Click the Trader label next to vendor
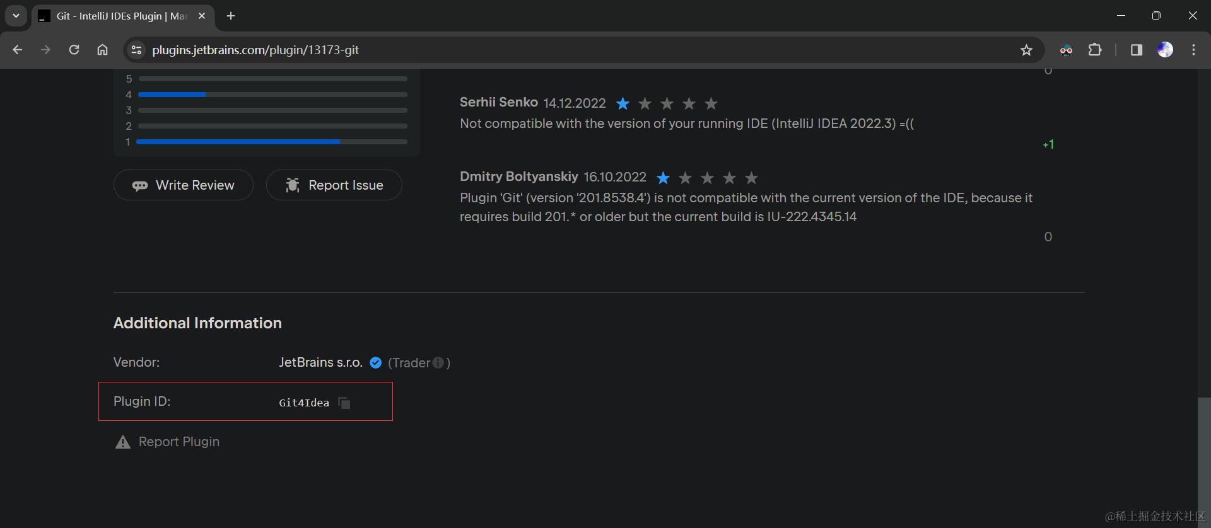 tap(411, 363)
